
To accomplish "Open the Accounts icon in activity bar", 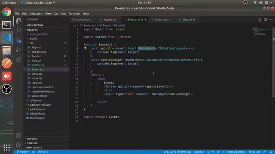I will 18,135.
